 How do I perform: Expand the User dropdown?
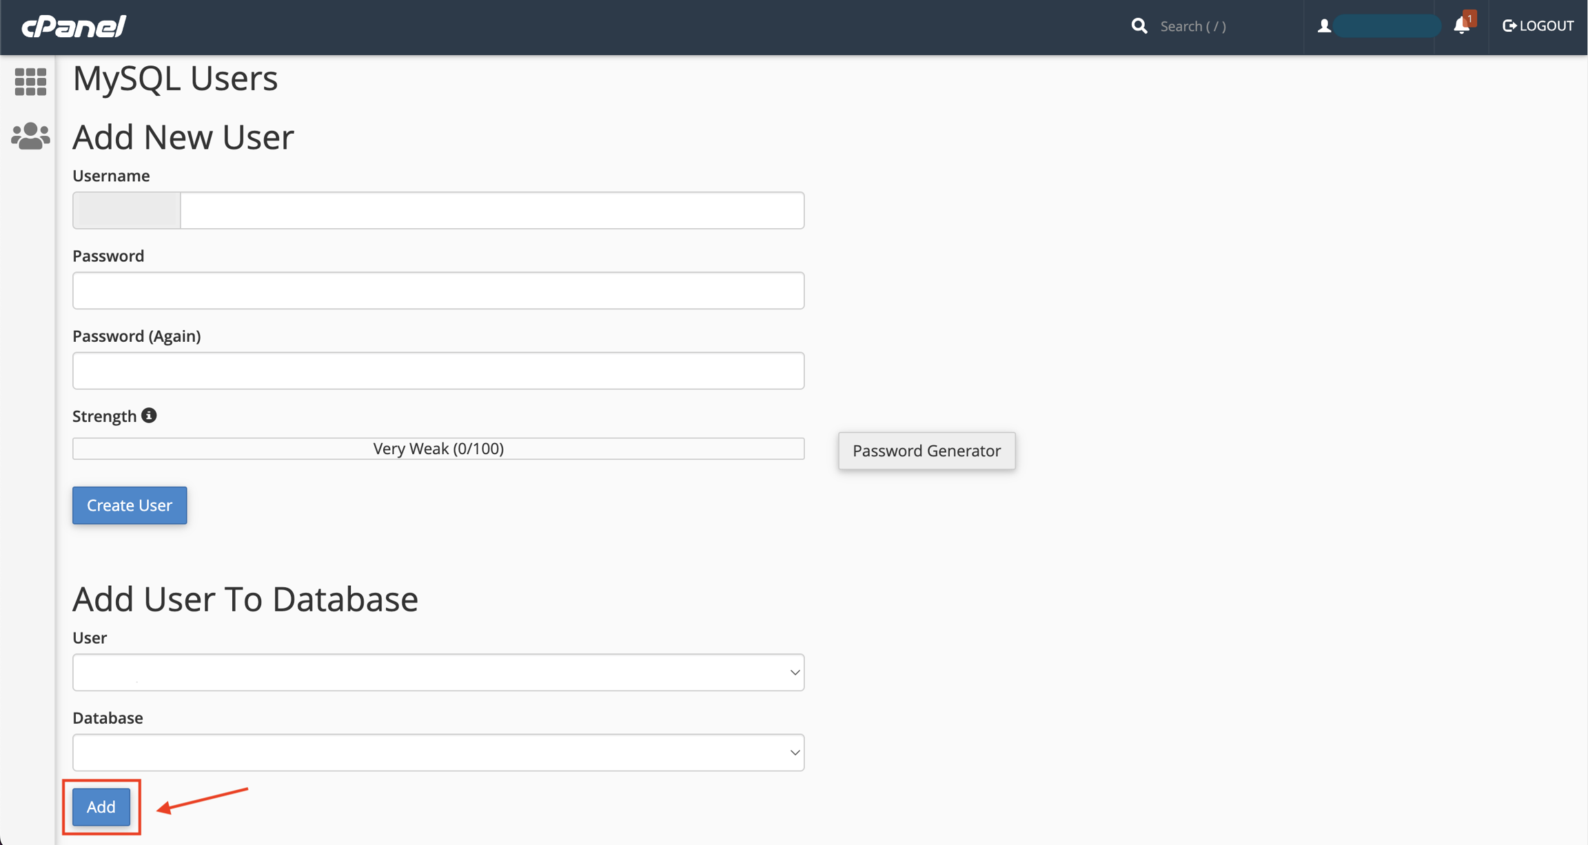tap(438, 672)
